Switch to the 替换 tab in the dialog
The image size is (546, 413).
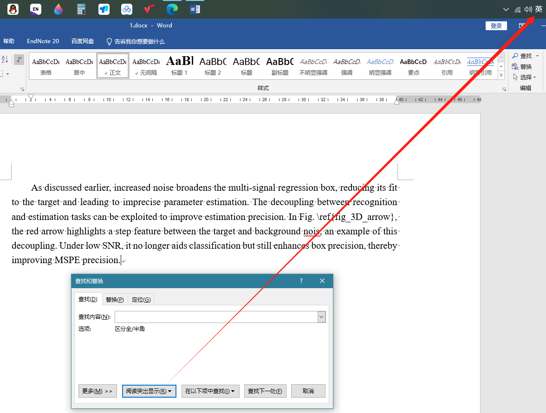tap(115, 299)
